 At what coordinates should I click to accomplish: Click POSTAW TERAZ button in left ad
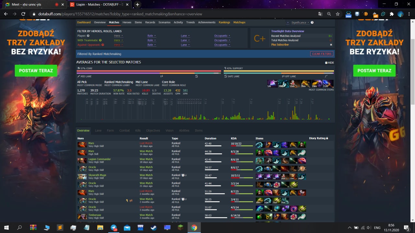[36, 71]
